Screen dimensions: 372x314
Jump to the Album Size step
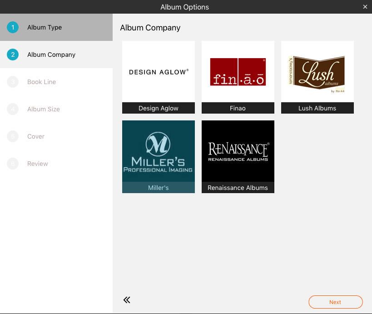pos(56,109)
